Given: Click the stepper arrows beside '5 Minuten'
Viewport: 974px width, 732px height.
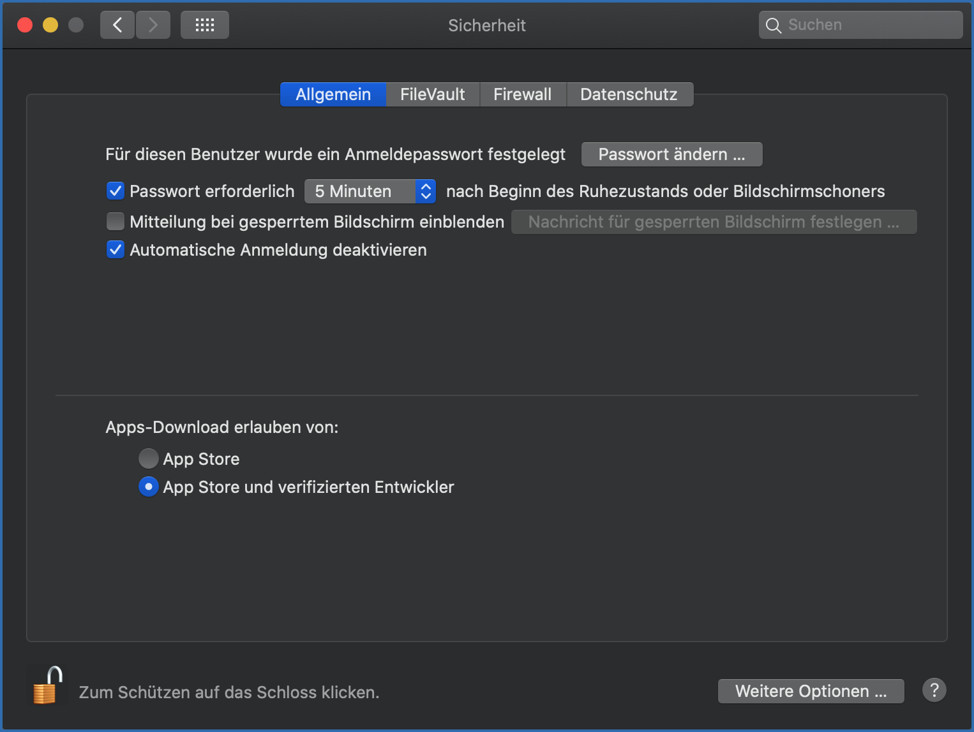Looking at the screenshot, I should [425, 191].
